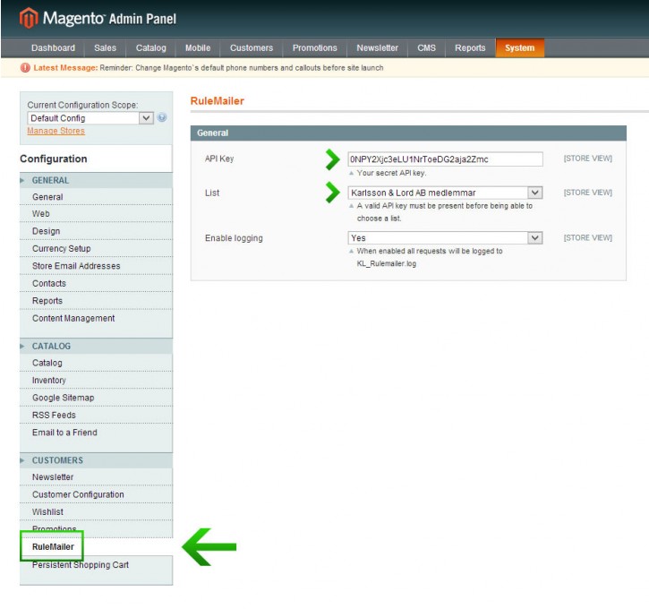This screenshot has height=609, width=649.
Task: Click the help icon next to the scope selector
Action: click(x=162, y=117)
